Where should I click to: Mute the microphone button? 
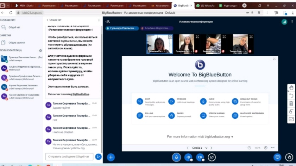176,157
